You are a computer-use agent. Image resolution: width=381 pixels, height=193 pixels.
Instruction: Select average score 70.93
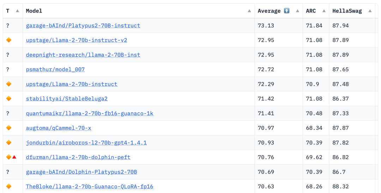266,143
